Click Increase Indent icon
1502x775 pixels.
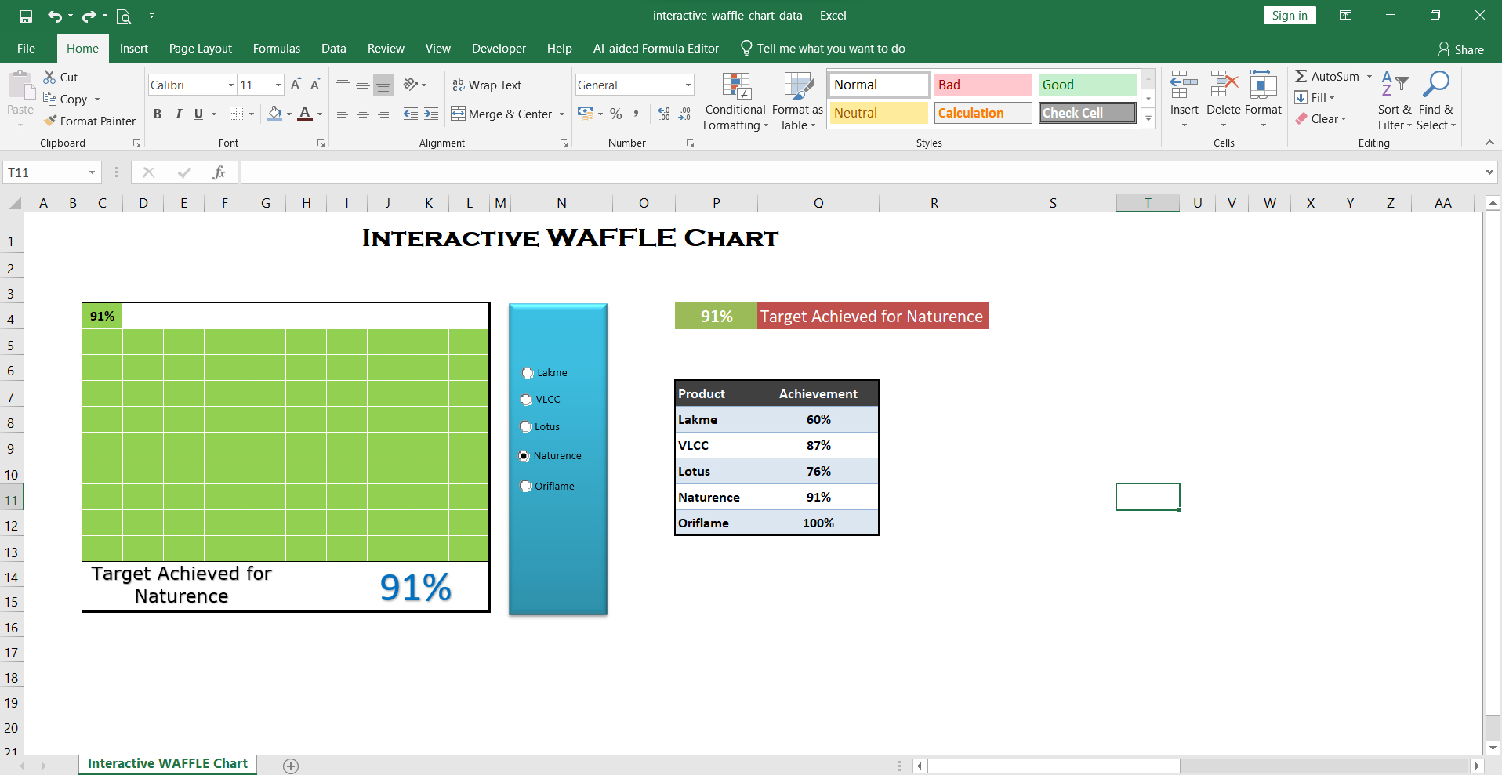(x=431, y=114)
